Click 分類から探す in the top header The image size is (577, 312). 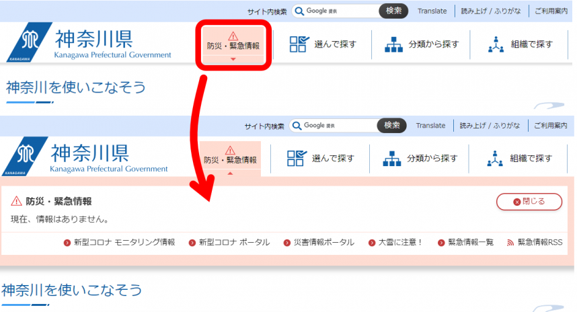[422, 44]
